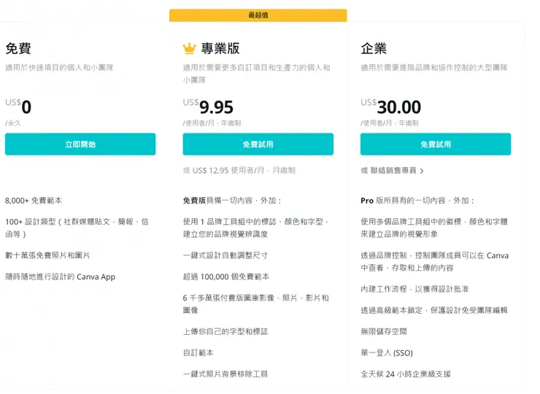The width and height of the screenshot is (540, 394).
Task: Click the 隨時隨地進行設計的 Canva App feature
Action: click(x=61, y=277)
